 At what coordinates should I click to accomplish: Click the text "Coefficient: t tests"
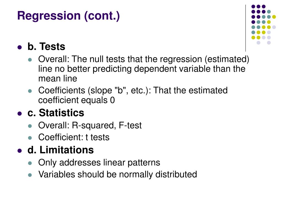click(x=74, y=137)
